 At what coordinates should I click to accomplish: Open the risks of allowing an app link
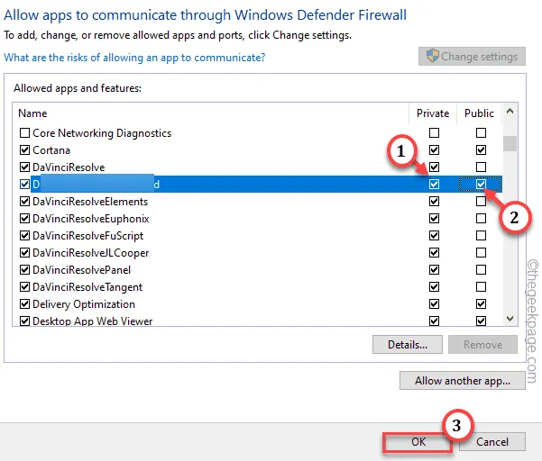tap(134, 58)
